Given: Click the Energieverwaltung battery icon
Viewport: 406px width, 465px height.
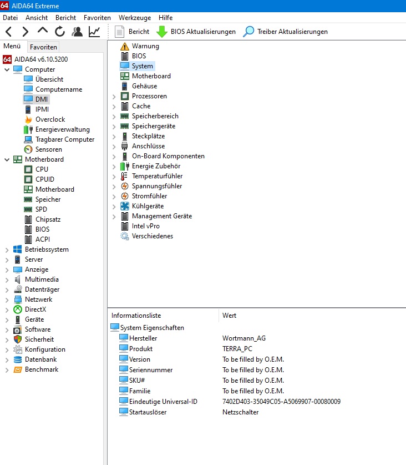Looking at the screenshot, I should 28,129.
